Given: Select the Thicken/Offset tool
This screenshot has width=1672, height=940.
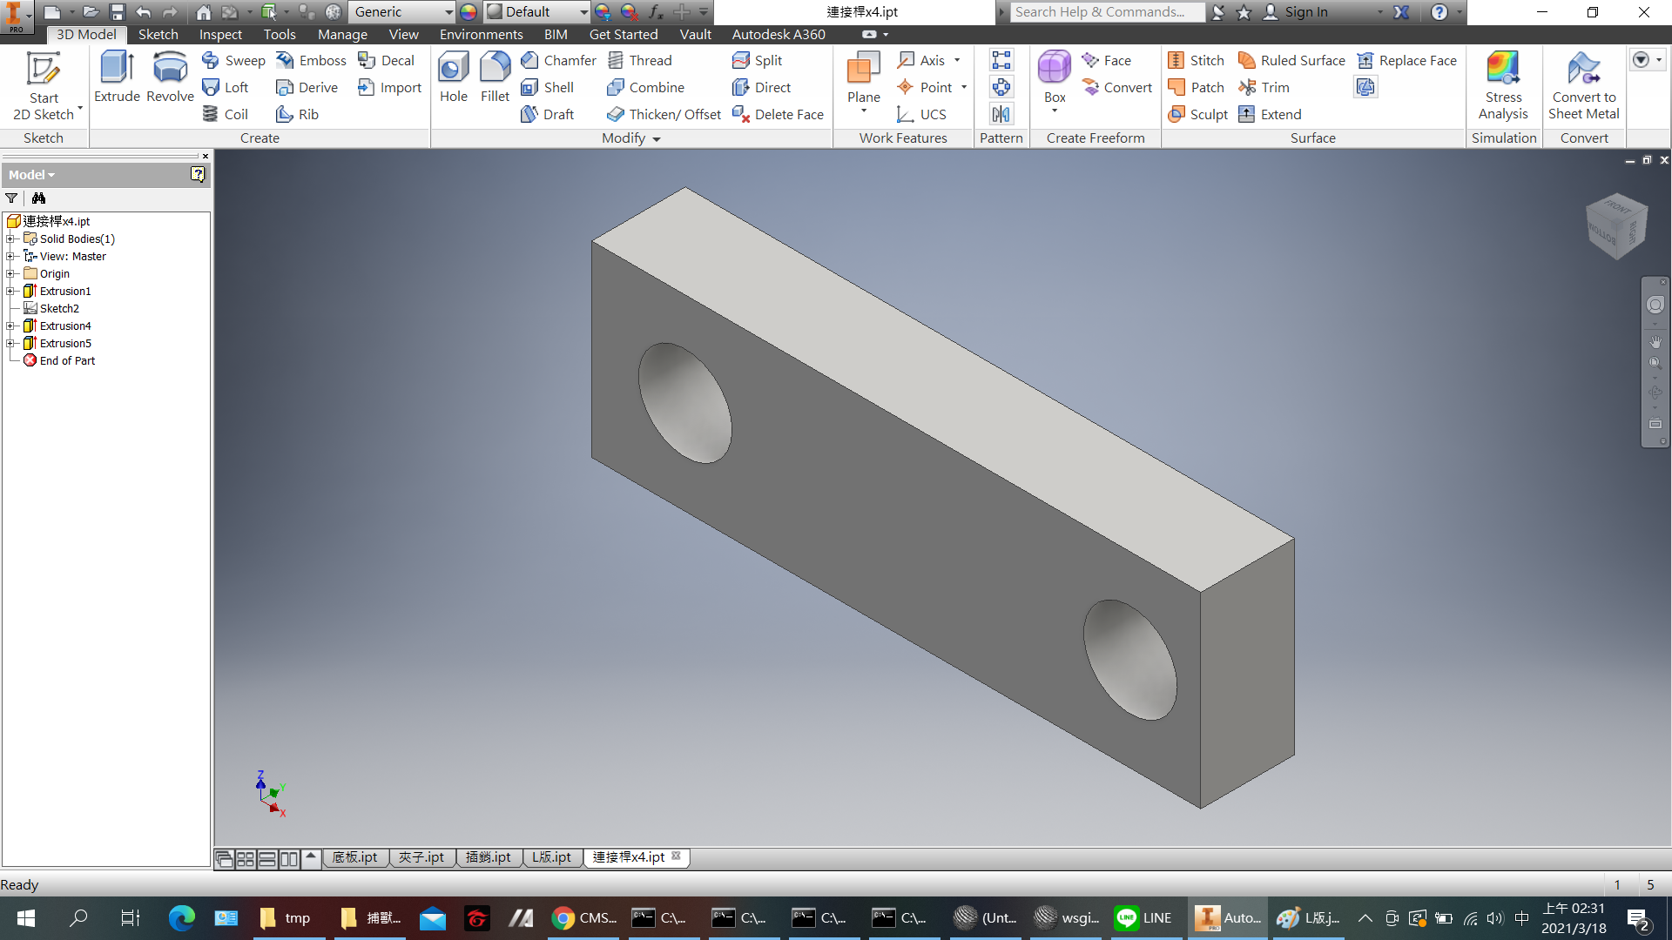Looking at the screenshot, I should pyautogui.click(x=664, y=114).
